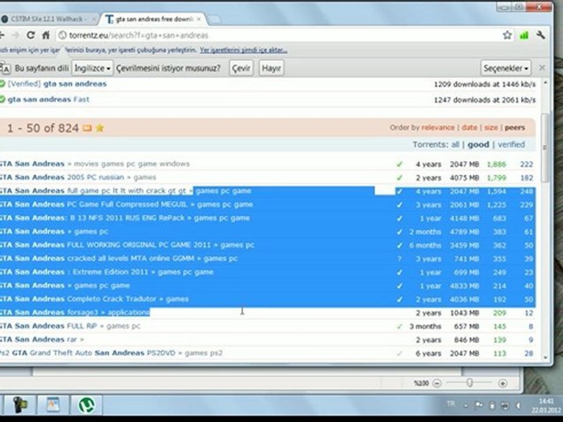
Task: Open the Seçenekler options dropdown
Action: point(506,68)
